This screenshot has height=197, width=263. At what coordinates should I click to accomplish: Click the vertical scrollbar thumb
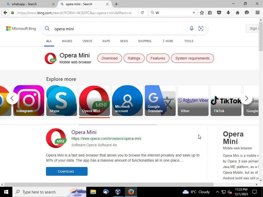click(261, 37)
